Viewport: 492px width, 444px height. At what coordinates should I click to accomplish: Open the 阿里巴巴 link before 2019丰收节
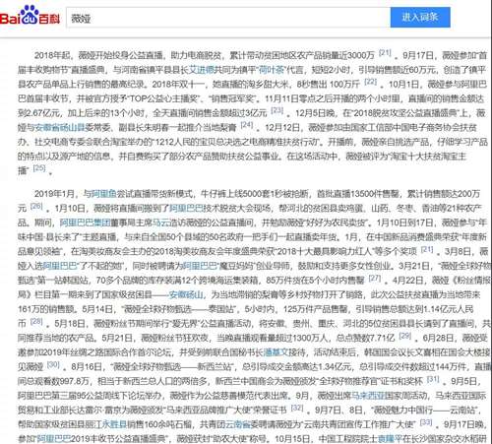(54, 439)
